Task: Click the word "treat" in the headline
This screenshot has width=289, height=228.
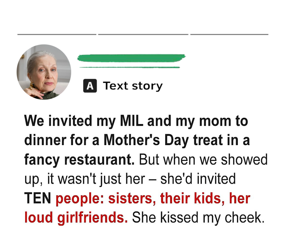Action: (208, 140)
